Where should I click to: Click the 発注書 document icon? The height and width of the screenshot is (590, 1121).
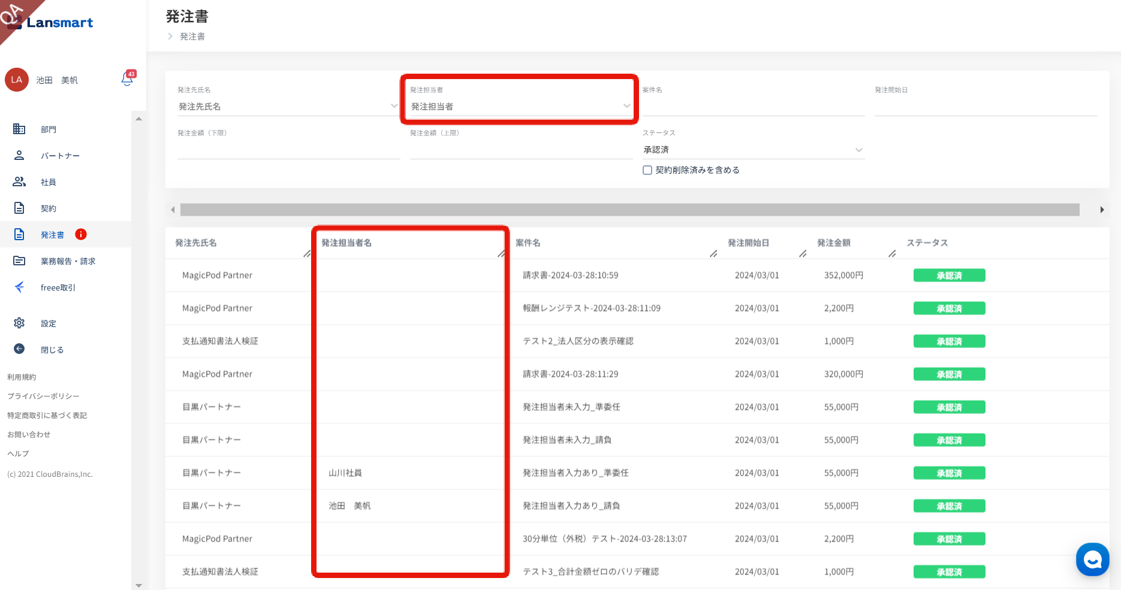[x=19, y=234]
